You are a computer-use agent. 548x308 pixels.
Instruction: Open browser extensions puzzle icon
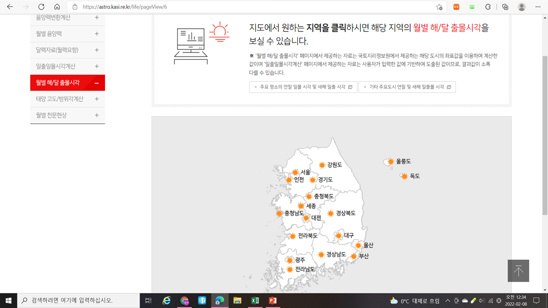488,7
